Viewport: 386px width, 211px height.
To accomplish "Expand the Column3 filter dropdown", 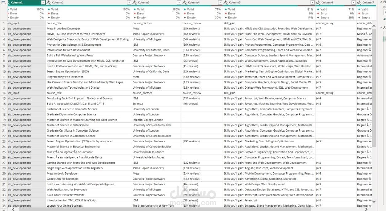I will click(x=179, y=2).
